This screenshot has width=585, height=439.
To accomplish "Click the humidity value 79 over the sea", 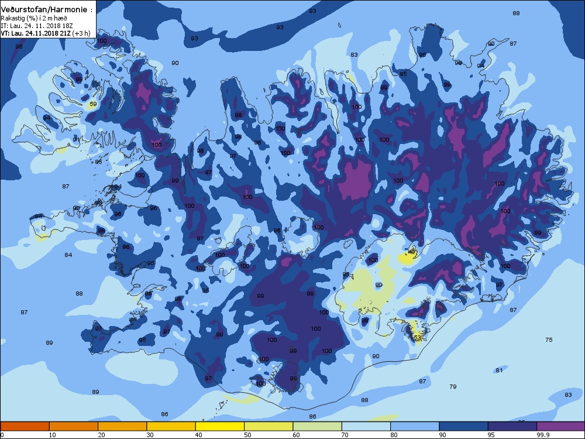I will click(x=453, y=386).
